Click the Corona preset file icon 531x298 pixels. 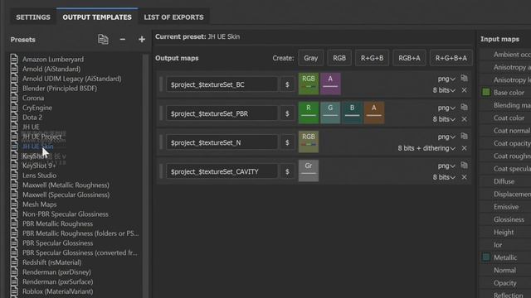click(14, 98)
